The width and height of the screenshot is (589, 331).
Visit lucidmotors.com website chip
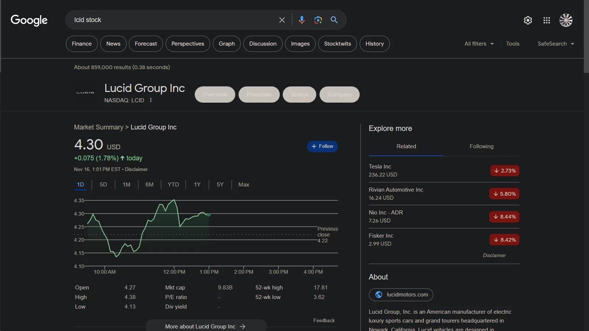pyautogui.click(x=401, y=295)
